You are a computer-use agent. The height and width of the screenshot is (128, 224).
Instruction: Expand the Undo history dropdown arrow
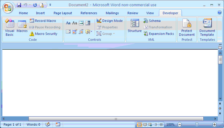30,5
